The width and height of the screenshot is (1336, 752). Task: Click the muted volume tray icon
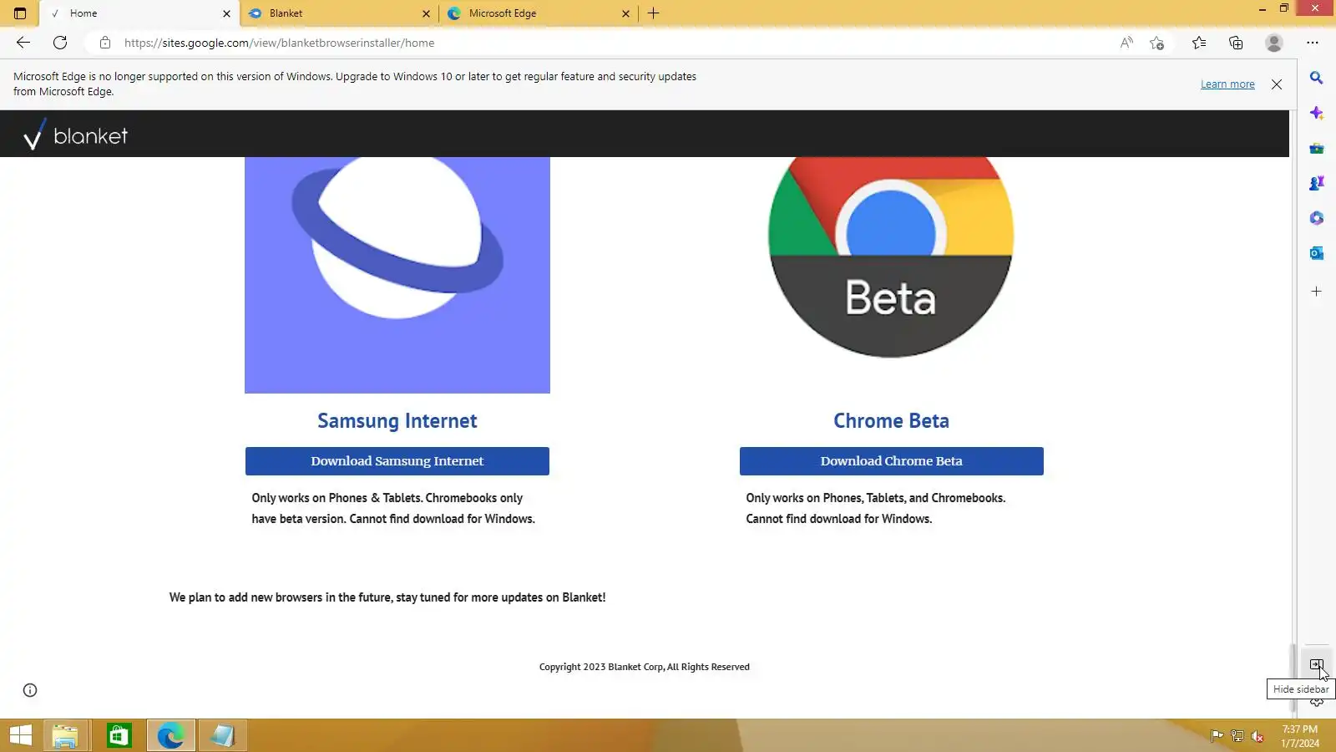pyautogui.click(x=1258, y=736)
